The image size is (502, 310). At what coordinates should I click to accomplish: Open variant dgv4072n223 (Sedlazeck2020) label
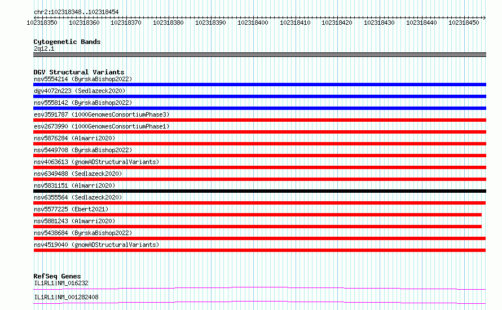80,91
